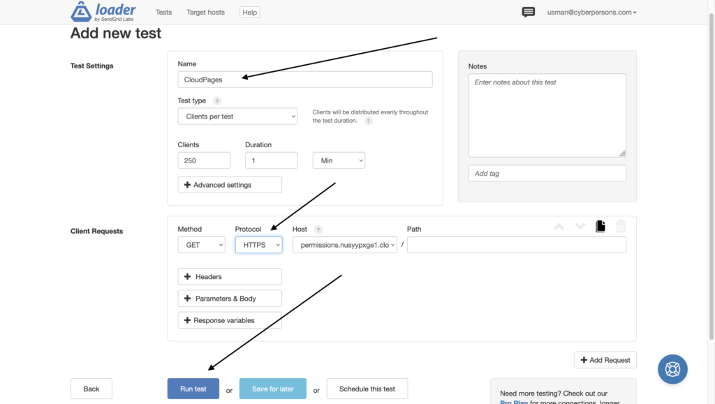Delete the request with the trash icon

point(621,226)
